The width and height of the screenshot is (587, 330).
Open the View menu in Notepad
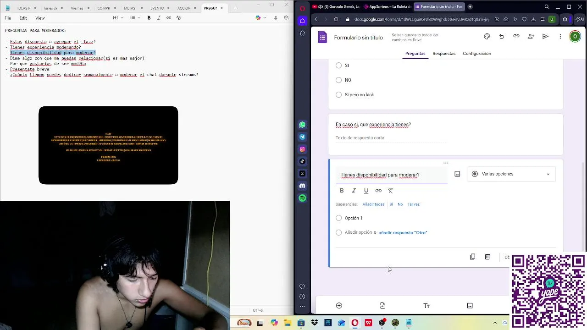point(40,18)
